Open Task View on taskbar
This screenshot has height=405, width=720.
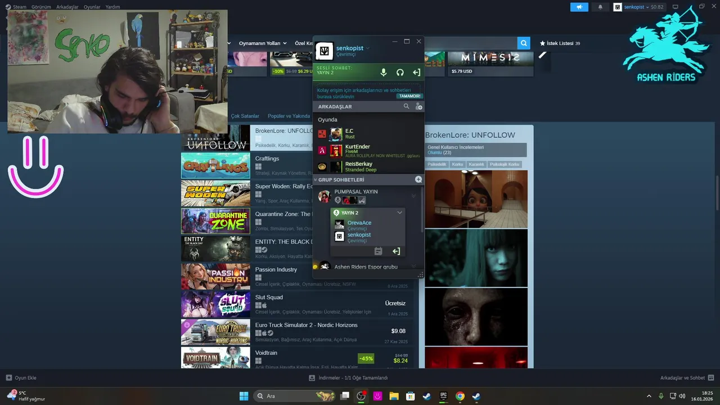coord(345,396)
